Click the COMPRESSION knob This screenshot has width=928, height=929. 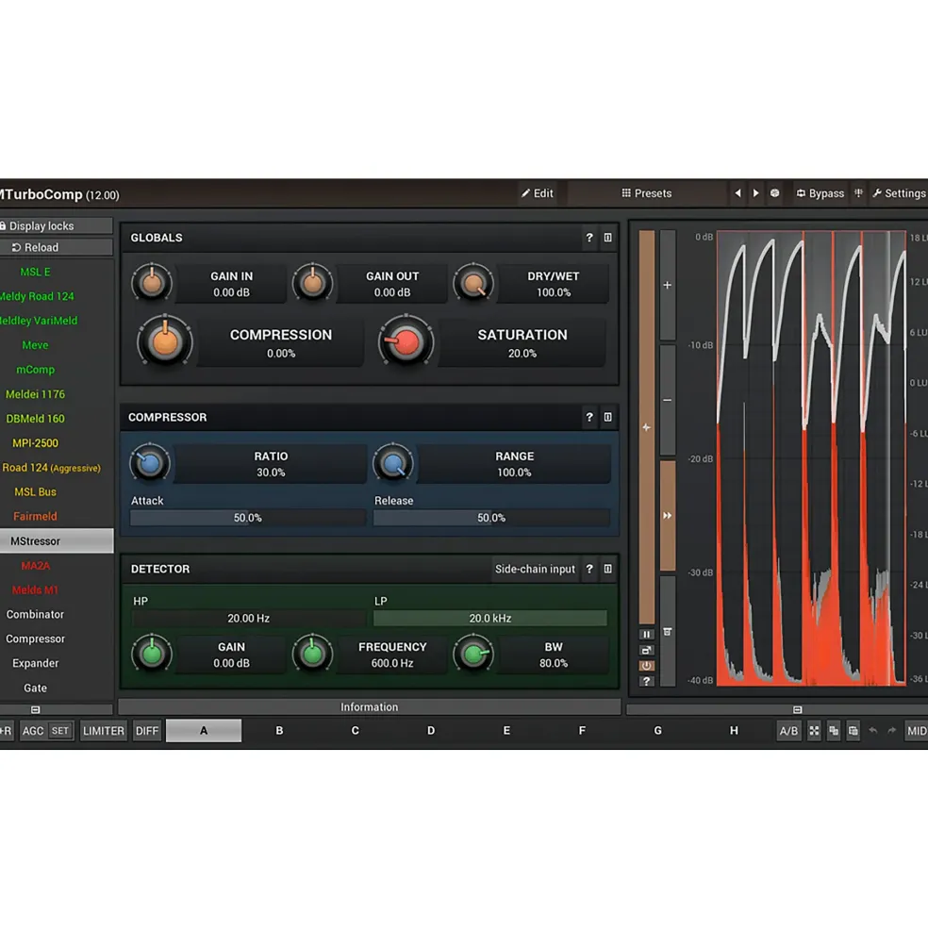pos(165,341)
